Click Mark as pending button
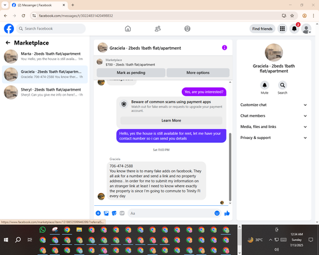The width and height of the screenshot is (319, 255). [131, 73]
